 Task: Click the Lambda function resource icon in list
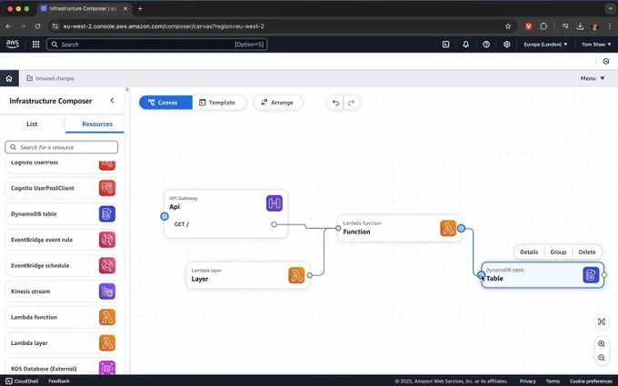[107, 317]
